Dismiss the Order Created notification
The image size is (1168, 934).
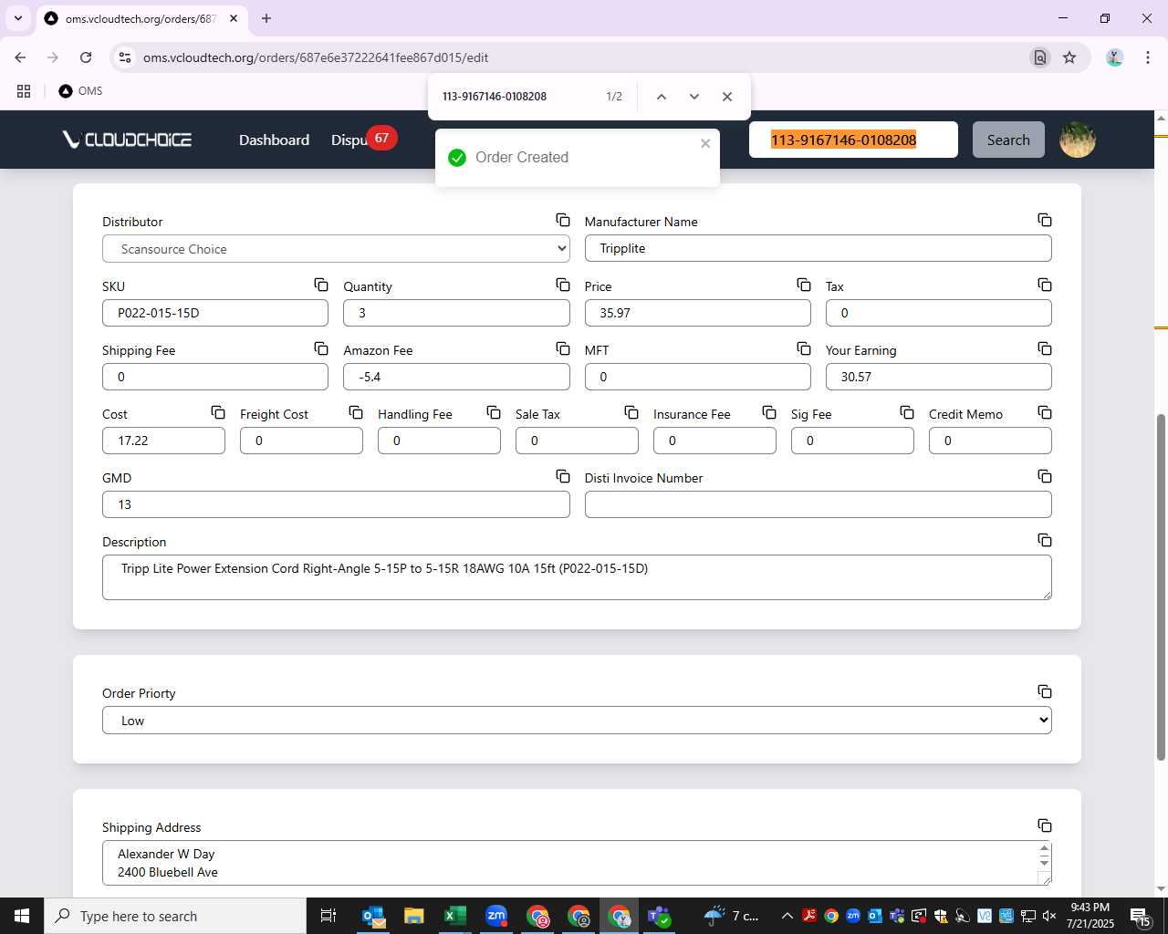point(705,143)
